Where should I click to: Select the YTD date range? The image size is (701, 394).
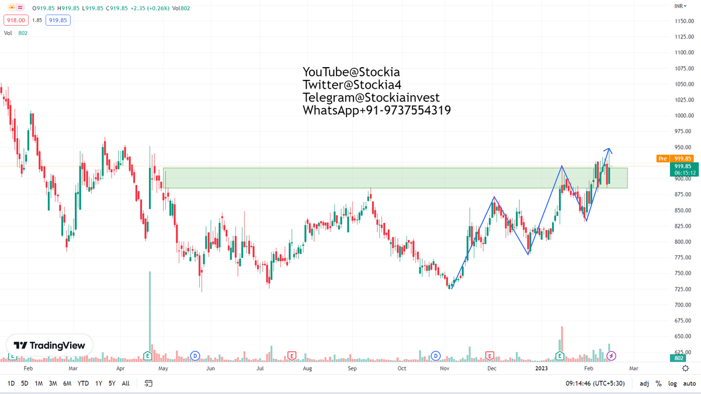(84, 383)
